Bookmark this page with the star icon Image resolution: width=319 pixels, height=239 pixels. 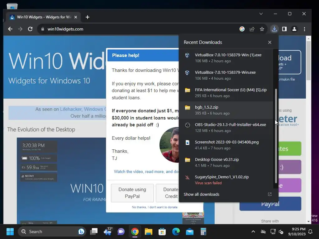262,29
